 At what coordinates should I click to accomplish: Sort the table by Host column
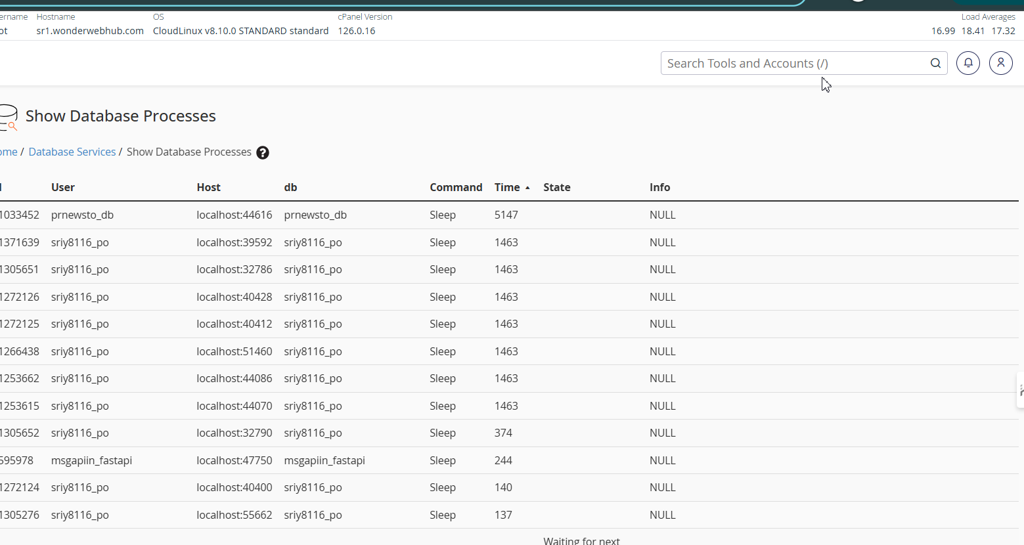point(208,187)
